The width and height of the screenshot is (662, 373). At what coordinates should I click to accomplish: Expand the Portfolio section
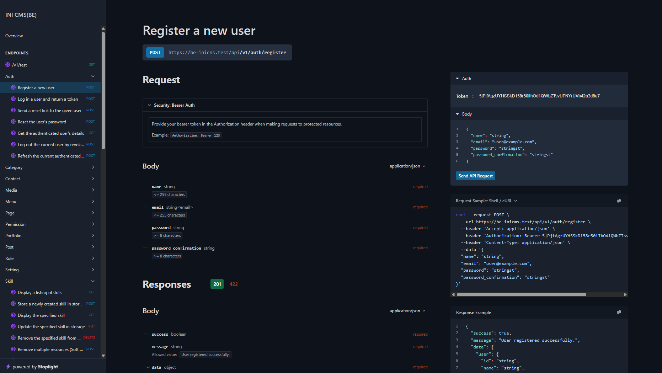[x=93, y=236]
